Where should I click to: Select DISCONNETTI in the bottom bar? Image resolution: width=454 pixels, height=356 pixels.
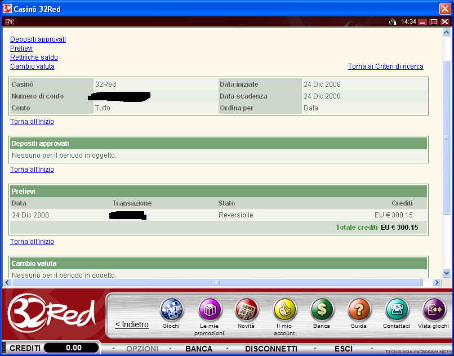(271, 349)
